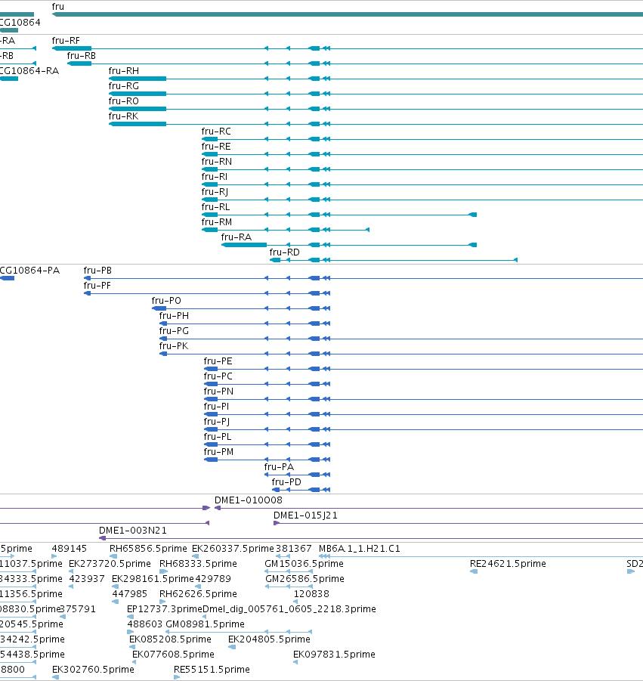Click the EP12737.3prime EST label
Screen dimensions: 643x681
(165, 609)
